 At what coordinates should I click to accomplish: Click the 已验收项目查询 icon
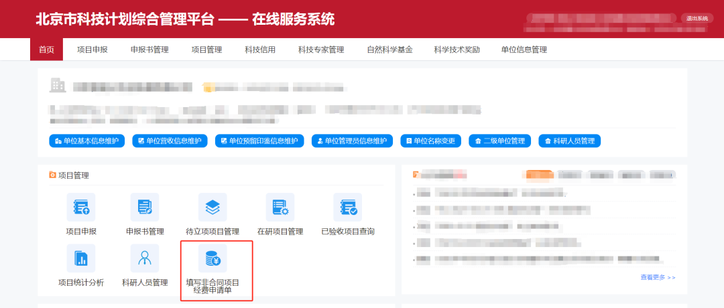click(347, 208)
